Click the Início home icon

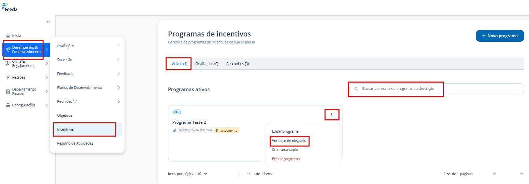pyautogui.click(x=8, y=35)
